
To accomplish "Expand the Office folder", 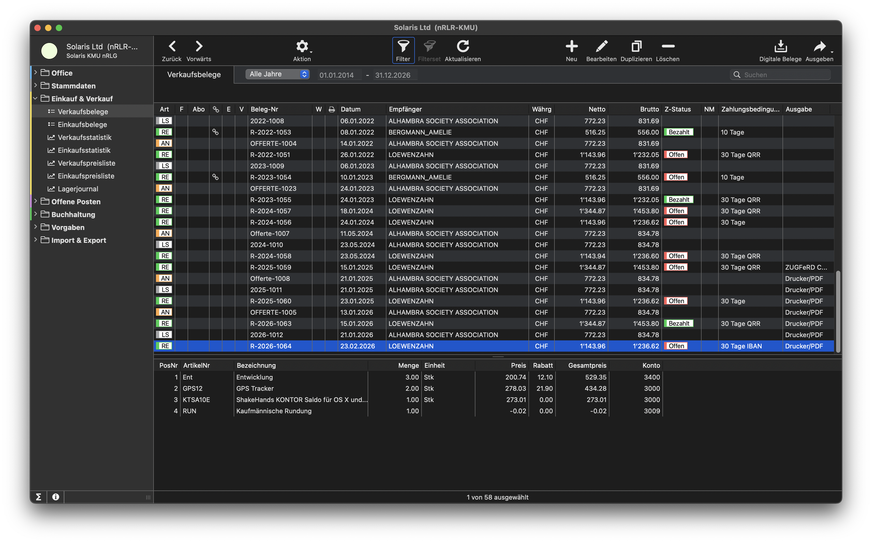I will (36, 73).
